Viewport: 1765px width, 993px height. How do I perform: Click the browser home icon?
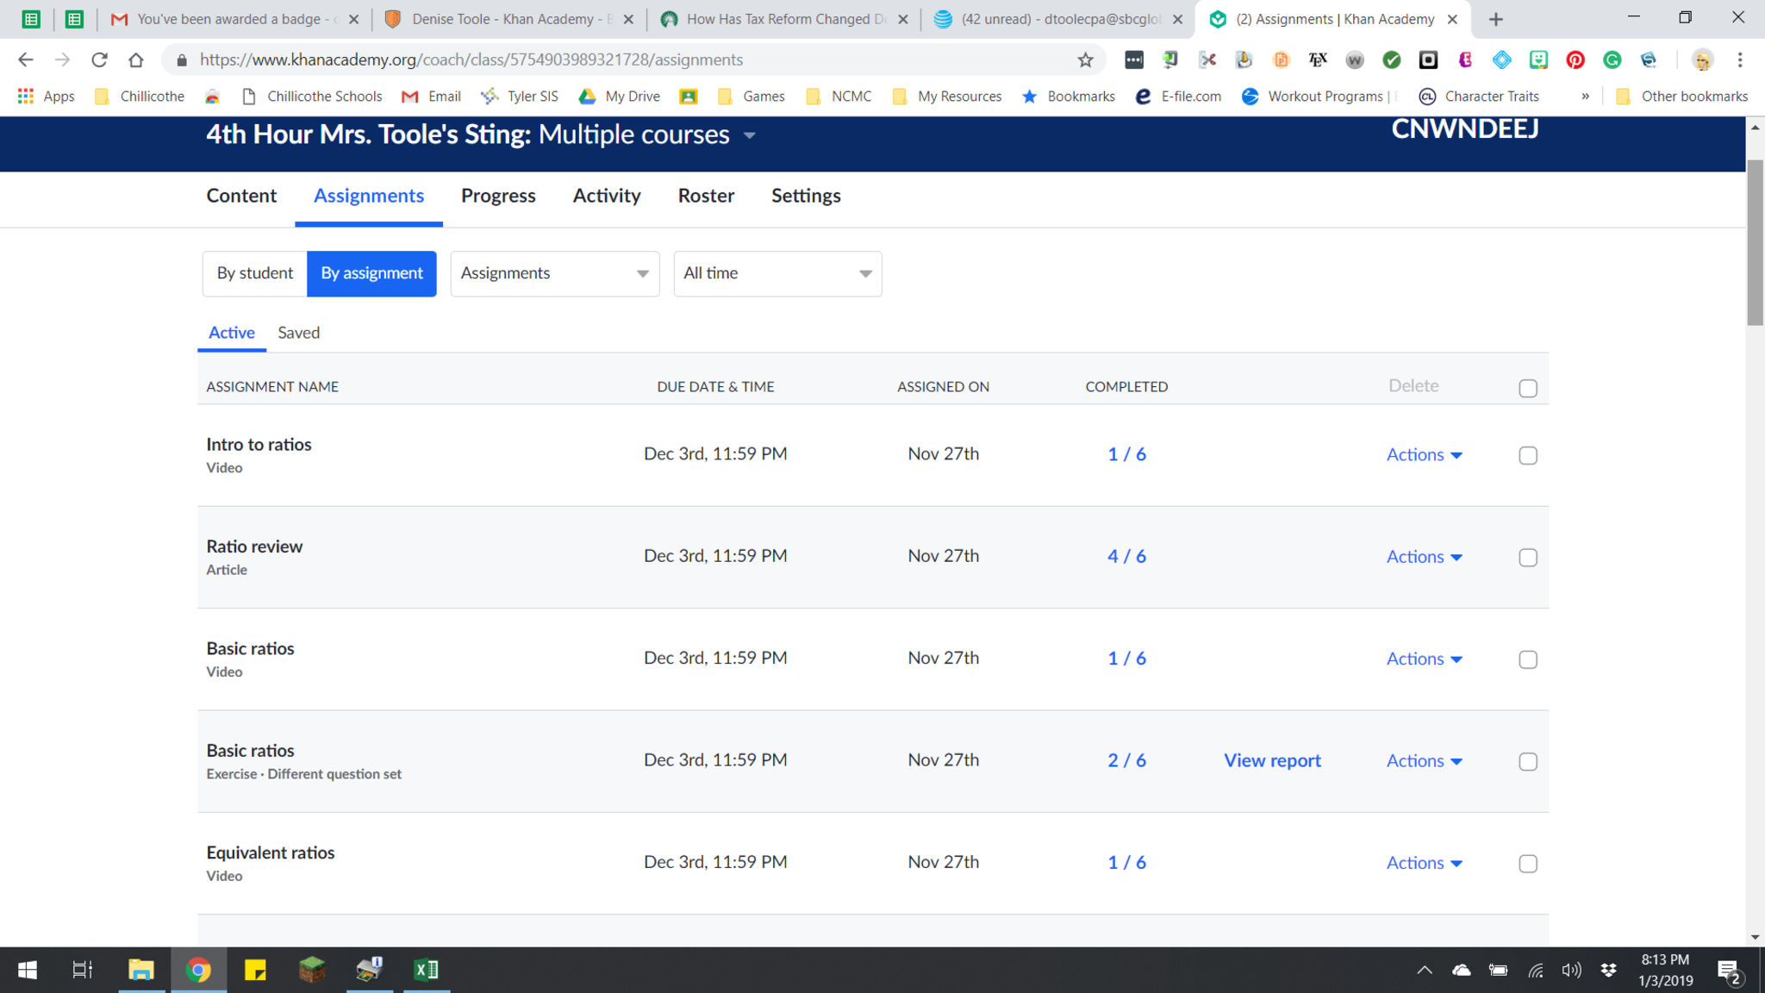tap(135, 59)
